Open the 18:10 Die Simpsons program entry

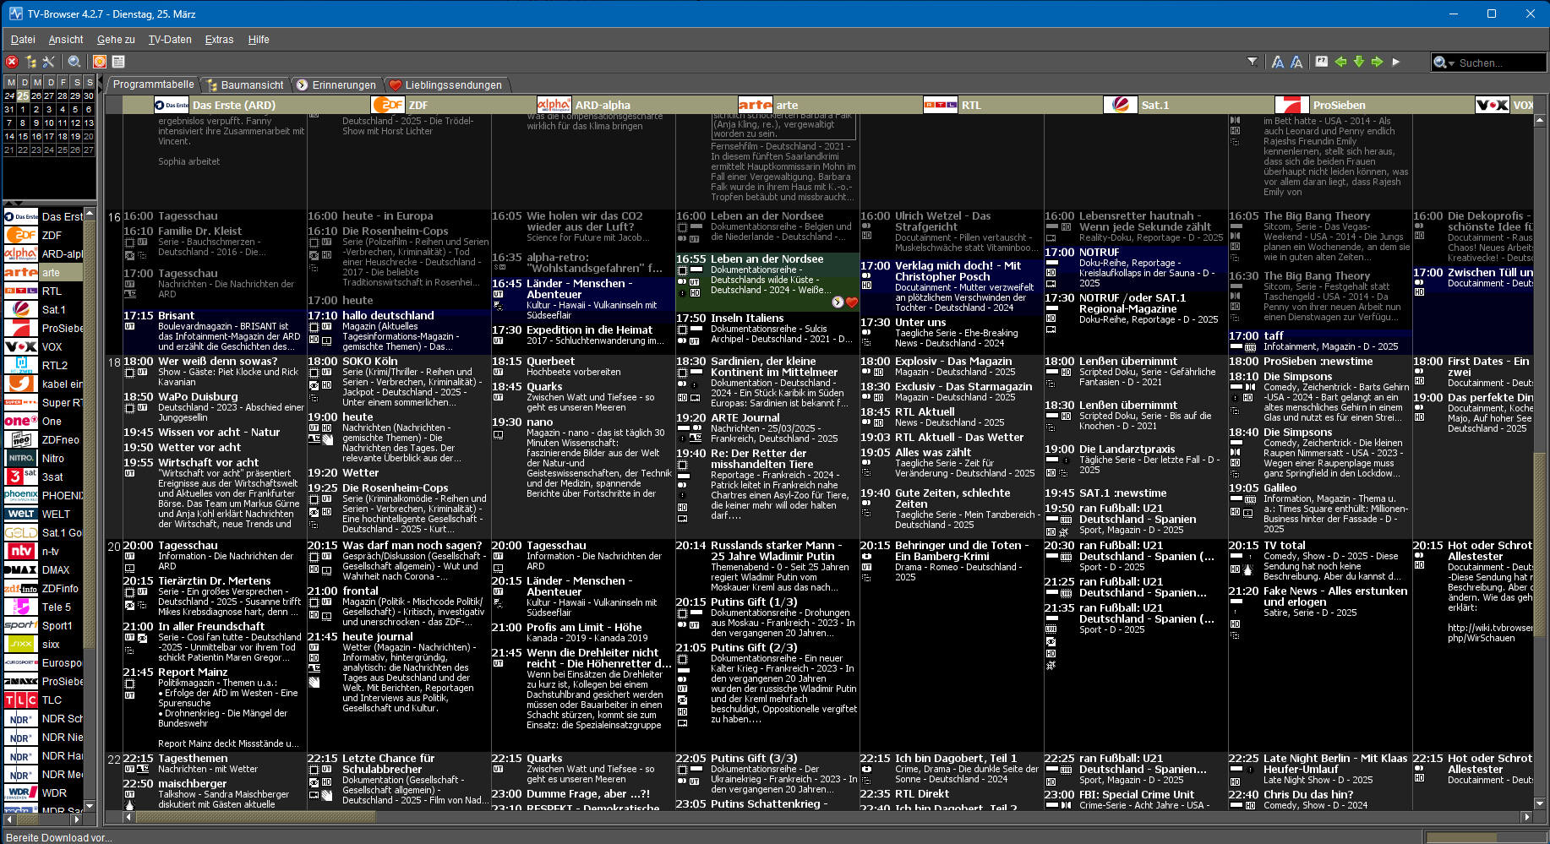1320,398
